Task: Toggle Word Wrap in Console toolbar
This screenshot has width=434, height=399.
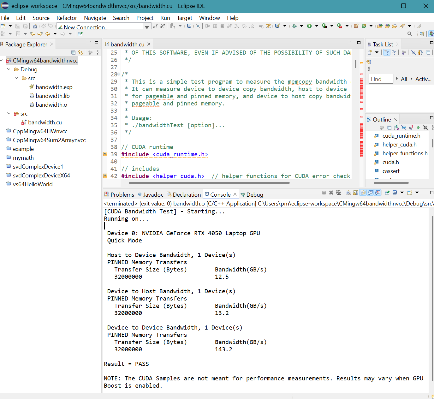Action: pos(363,193)
